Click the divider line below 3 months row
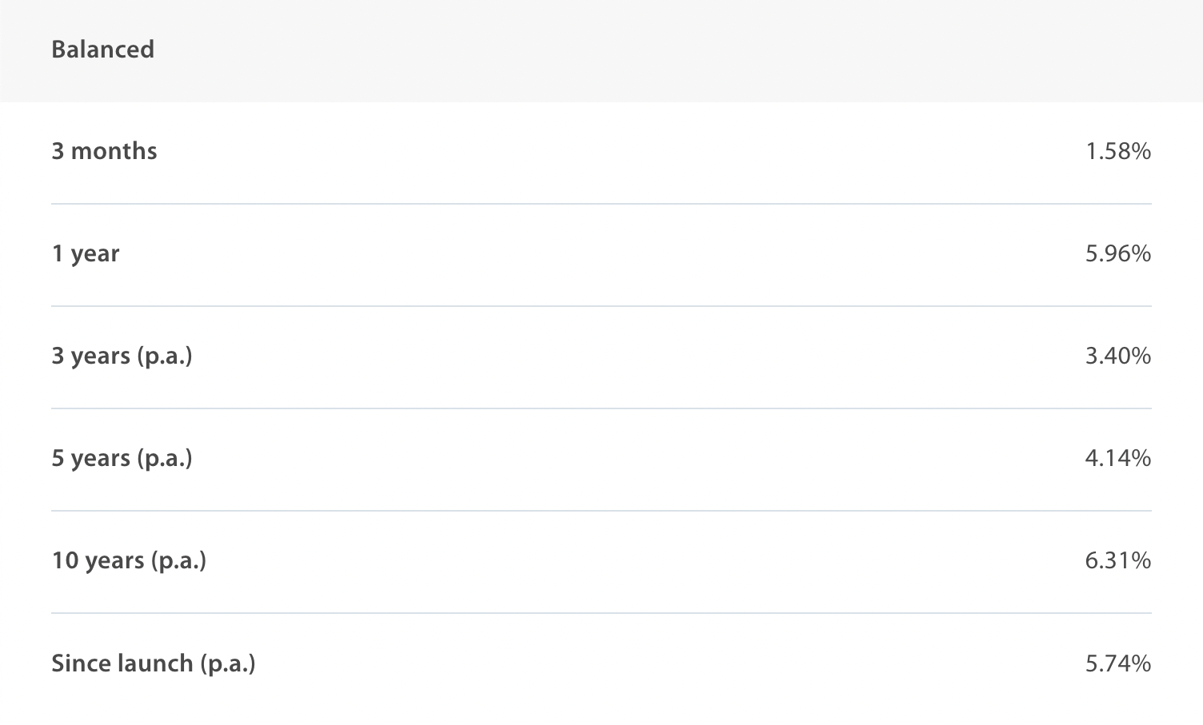This screenshot has height=725, width=1203. pos(601,204)
